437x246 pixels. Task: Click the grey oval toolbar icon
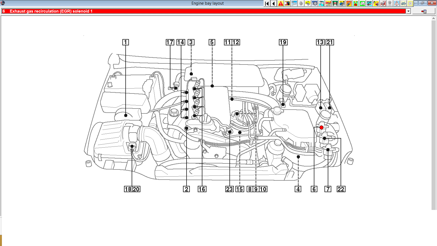click(301, 4)
